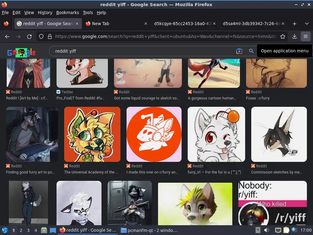313x235 pixels.
Task: Open the volume speaker tray icon
Action: [267, 230]
